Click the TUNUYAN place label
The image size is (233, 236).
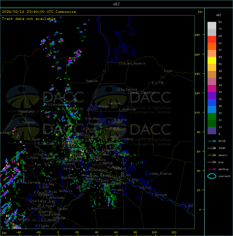click(x=59, y=218)
